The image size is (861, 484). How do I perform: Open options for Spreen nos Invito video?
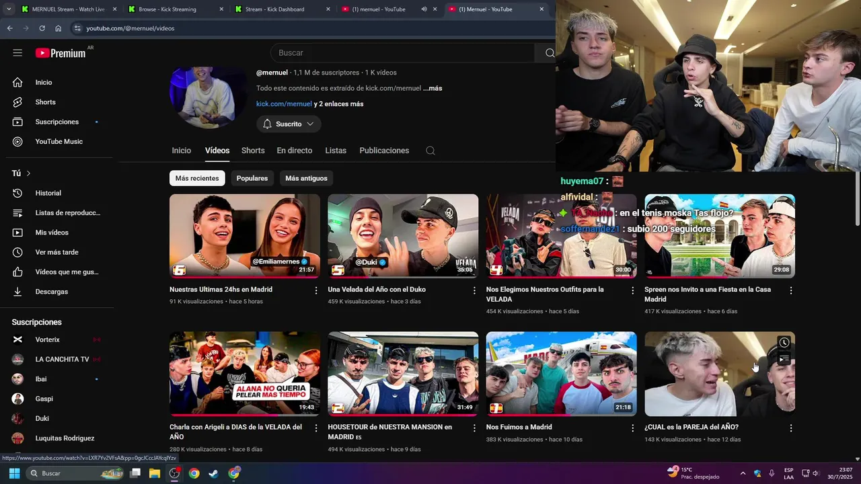click(x=791, y=290)
